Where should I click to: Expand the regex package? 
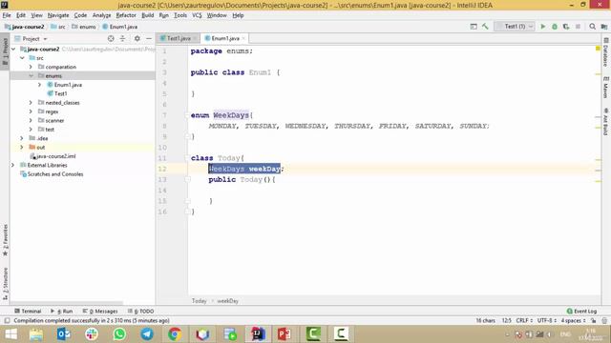pos(32,111)
